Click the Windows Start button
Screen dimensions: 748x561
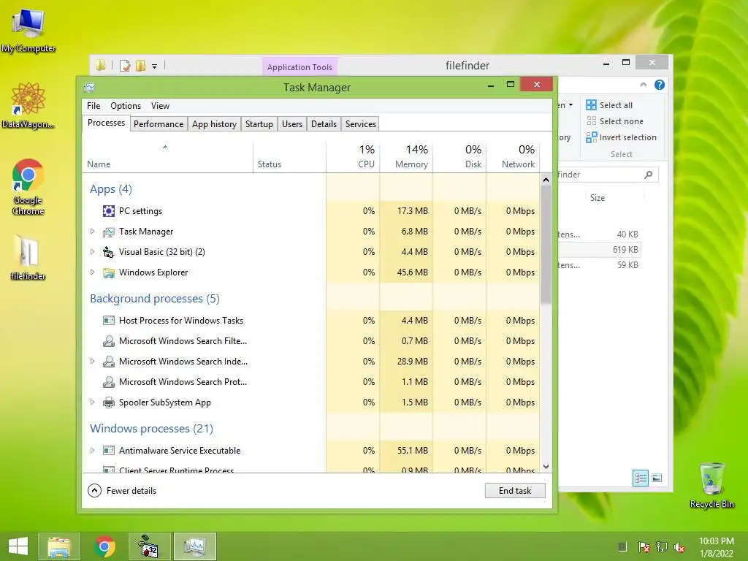(x=18, y=546)
